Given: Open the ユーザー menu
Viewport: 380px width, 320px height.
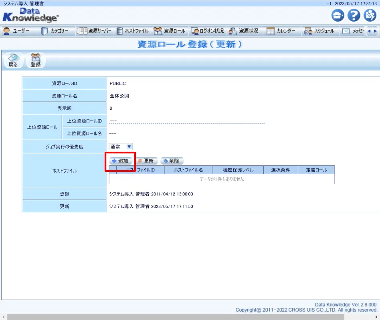Looking at the screenshot, I should tap(17, 31).
